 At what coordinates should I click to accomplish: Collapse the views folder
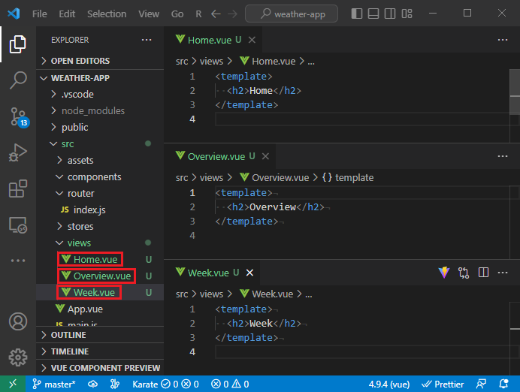[x=100, y=243]
